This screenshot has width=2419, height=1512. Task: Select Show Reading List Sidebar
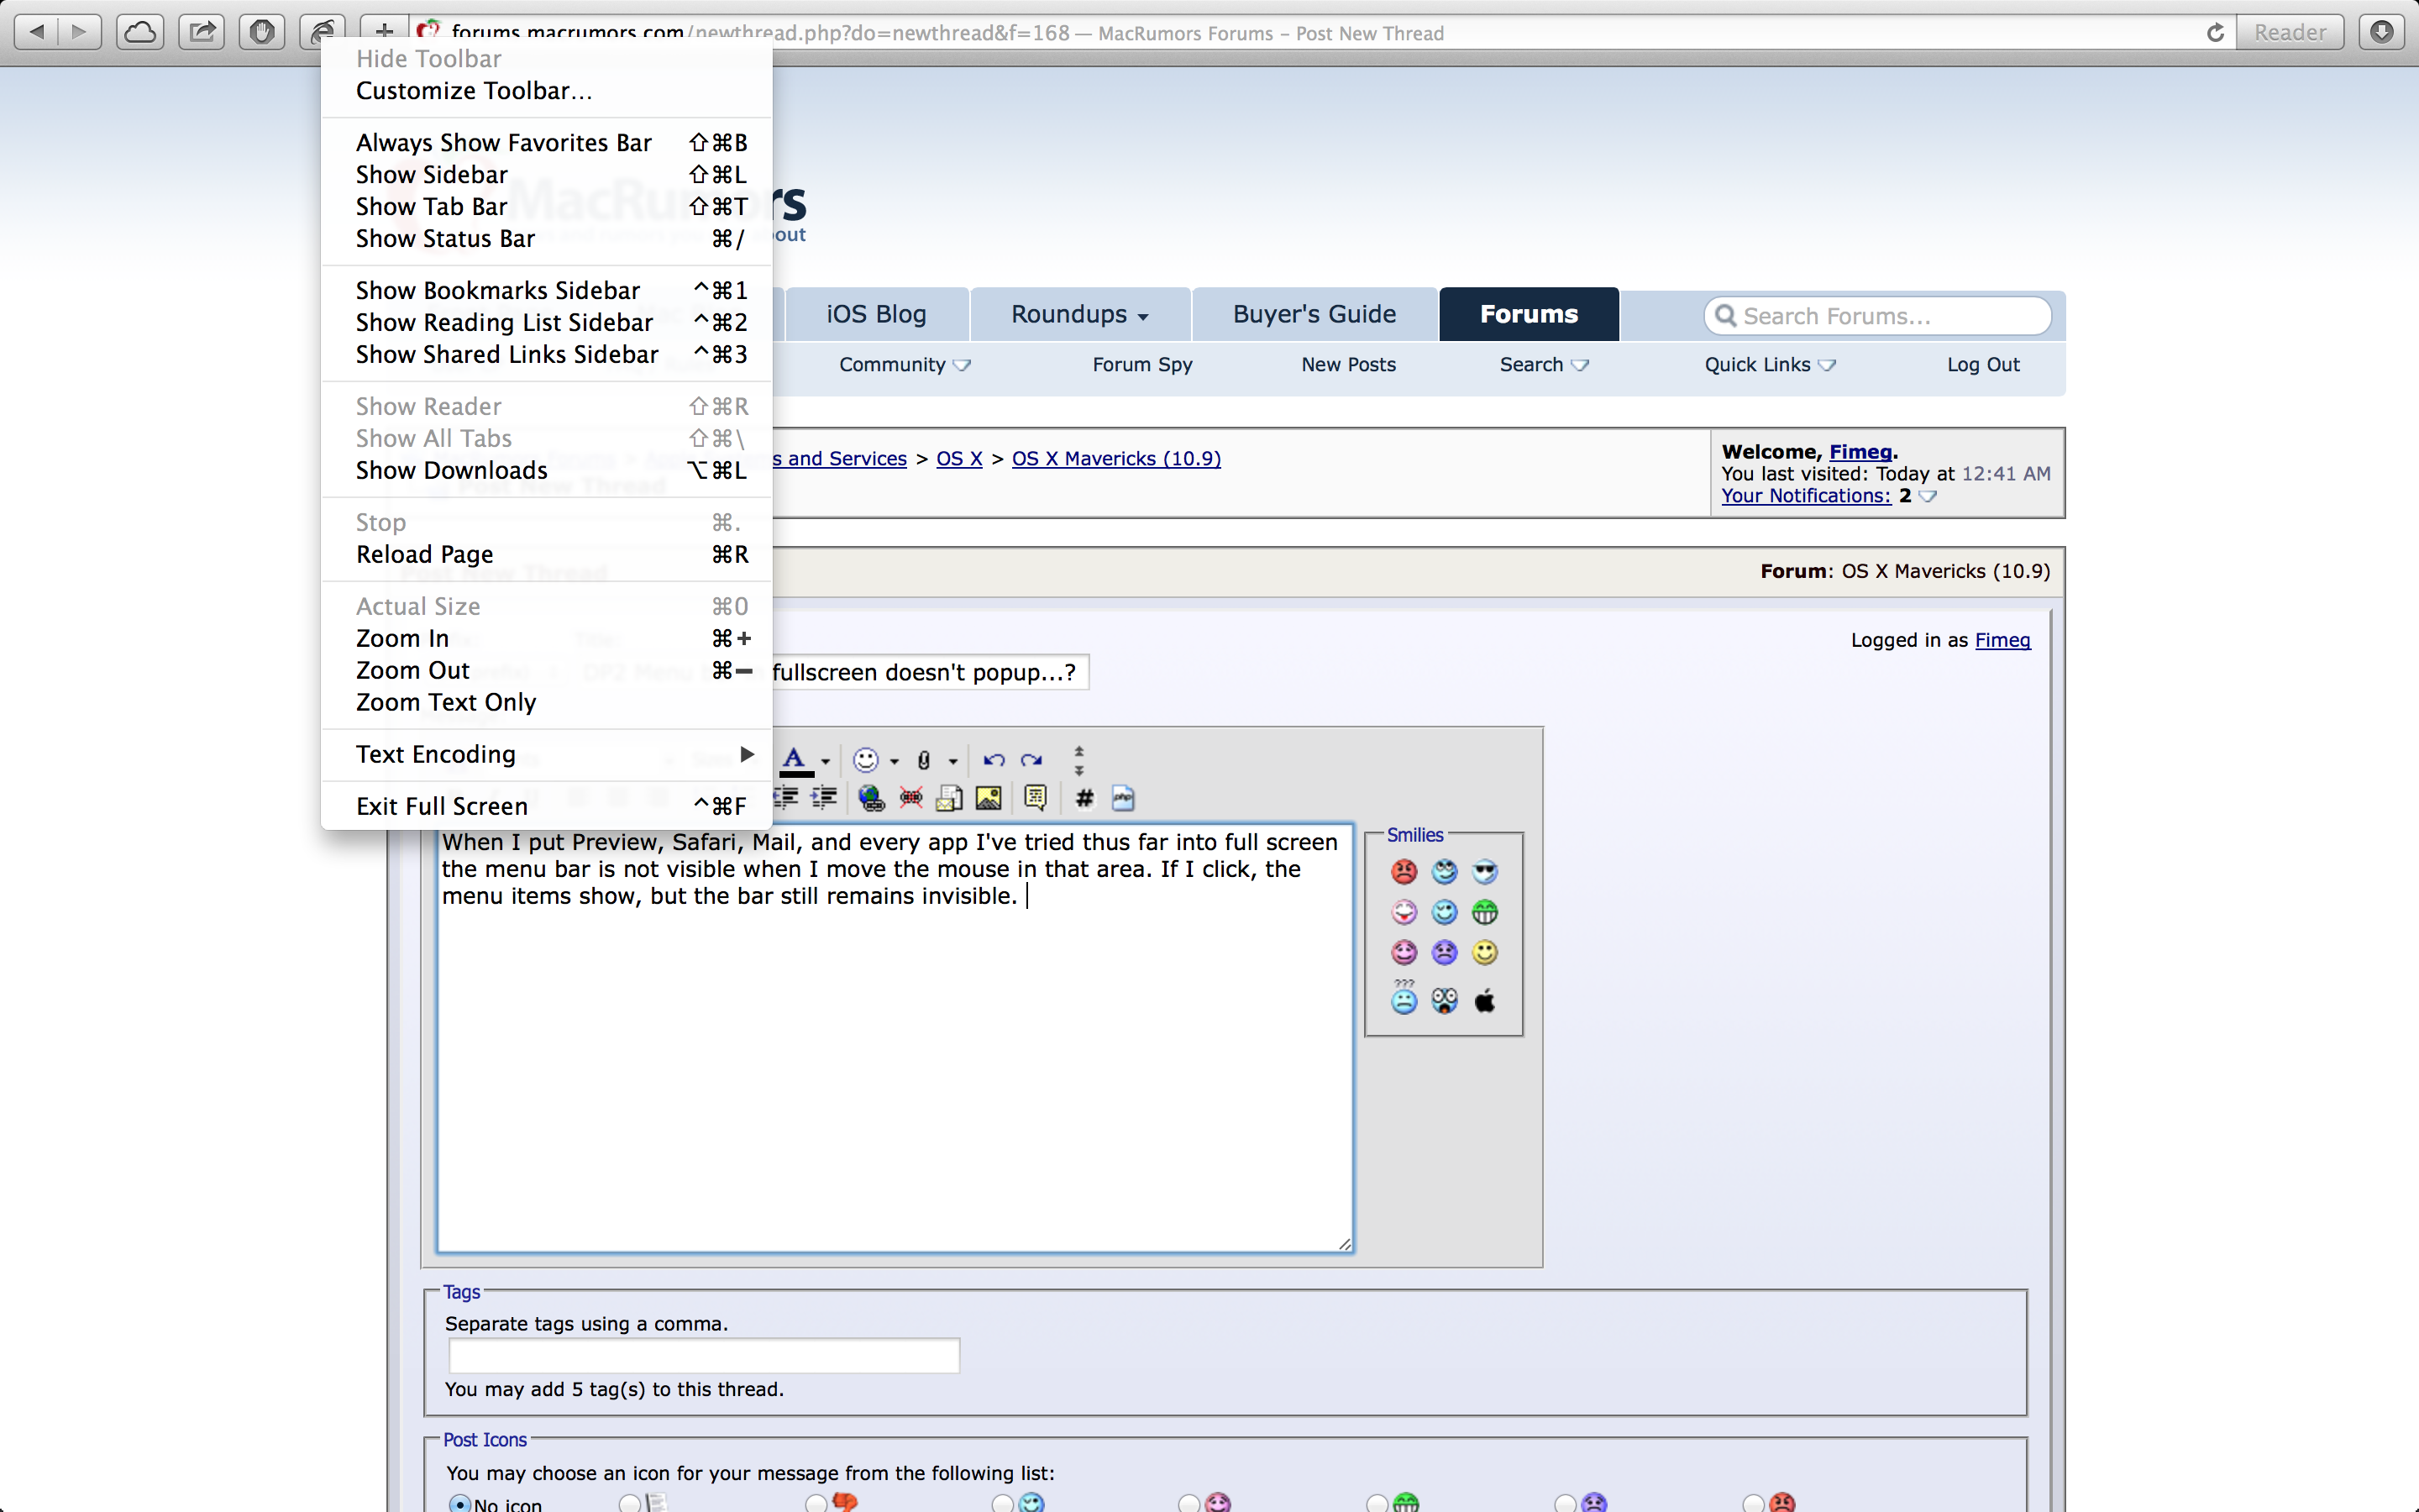click(547, 323)
